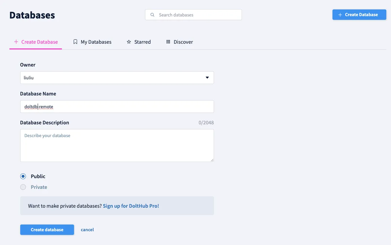391x245 pixels.
Task: Select the Public radio button
Action: (23, 176)
